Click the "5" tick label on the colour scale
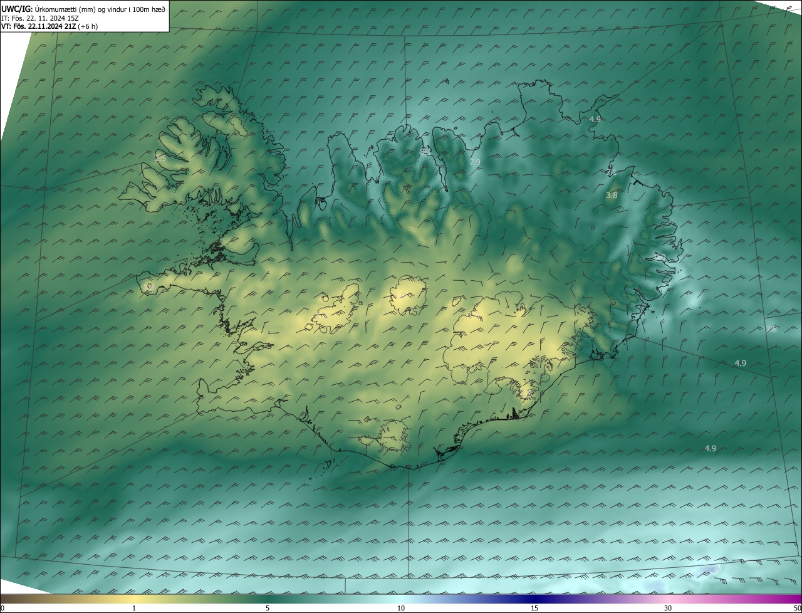 tap(268, 608)
